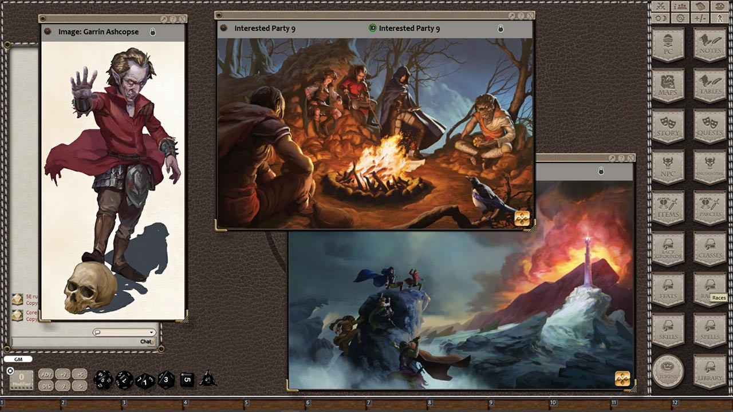Open the Spells sidebar category
Screen dimensions: 733x412
pyautogui.click(x=710, y=330)
